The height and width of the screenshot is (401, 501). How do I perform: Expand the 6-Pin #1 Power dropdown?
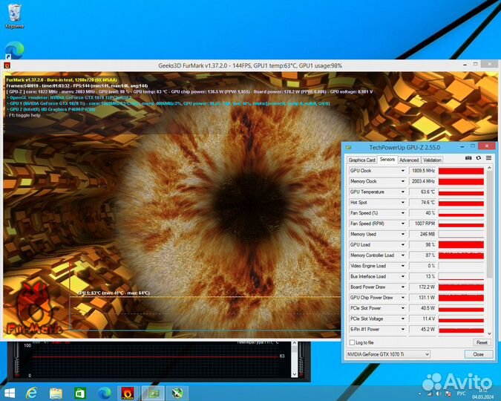[x=402, y=330]
